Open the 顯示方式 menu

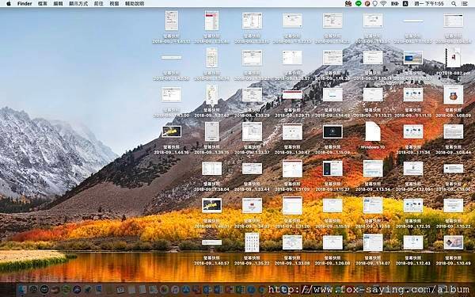click(x=78, y=4)
